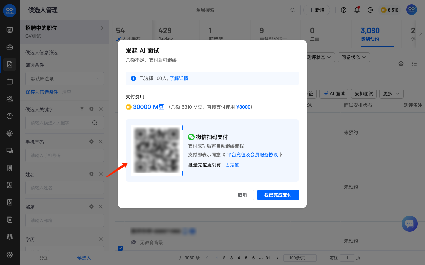Switch to the list view icon
Screen dimensions: 425x265
[414, 64]
